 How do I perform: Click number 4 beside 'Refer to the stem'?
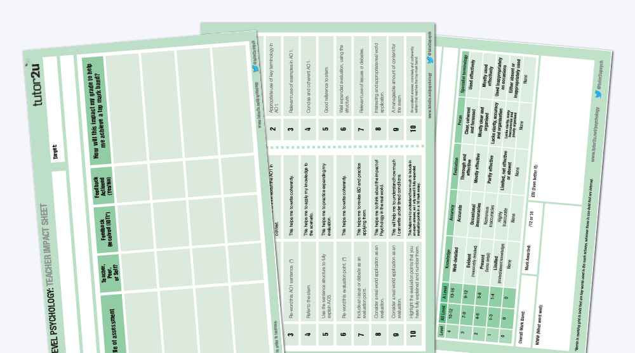[x=309, y=335]
